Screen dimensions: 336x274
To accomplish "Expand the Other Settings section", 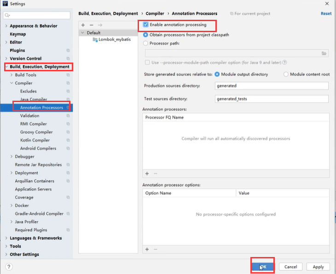I will point(6,254).
